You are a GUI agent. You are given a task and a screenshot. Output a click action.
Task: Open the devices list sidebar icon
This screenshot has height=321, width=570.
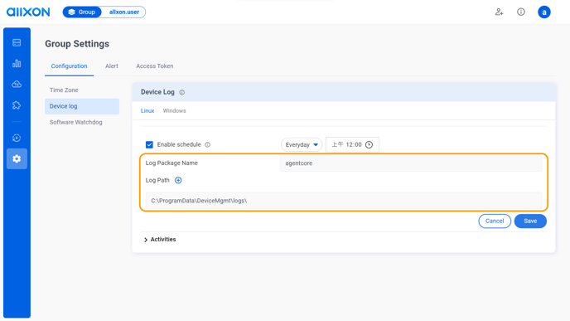coord(17,42)
